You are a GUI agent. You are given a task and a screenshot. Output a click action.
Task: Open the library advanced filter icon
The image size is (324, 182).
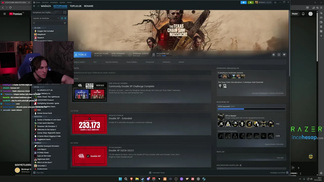pyautogui.click(x=65, y=23)
